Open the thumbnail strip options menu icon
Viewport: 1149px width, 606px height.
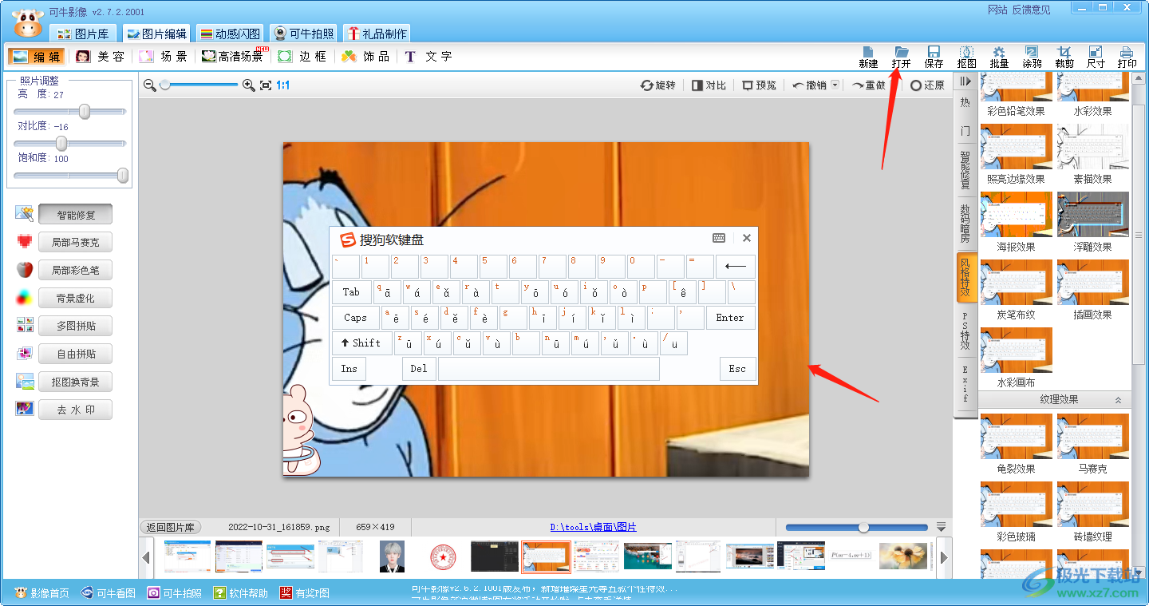(941, 527)
